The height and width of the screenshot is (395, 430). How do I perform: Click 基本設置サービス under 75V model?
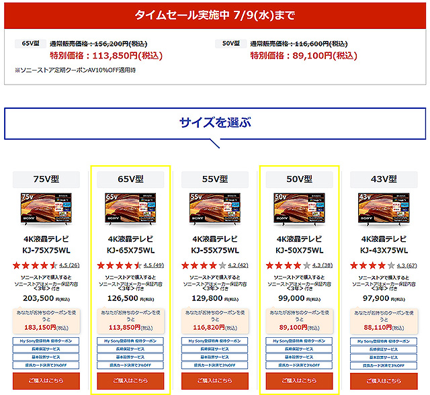(46, 357)
